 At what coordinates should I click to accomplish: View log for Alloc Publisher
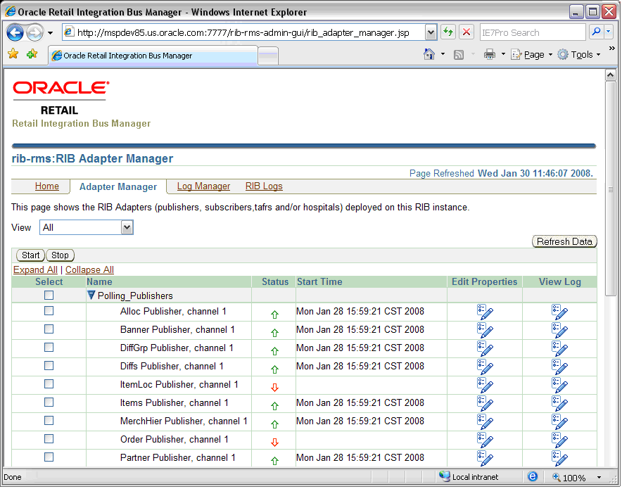(x=559, y=312)
